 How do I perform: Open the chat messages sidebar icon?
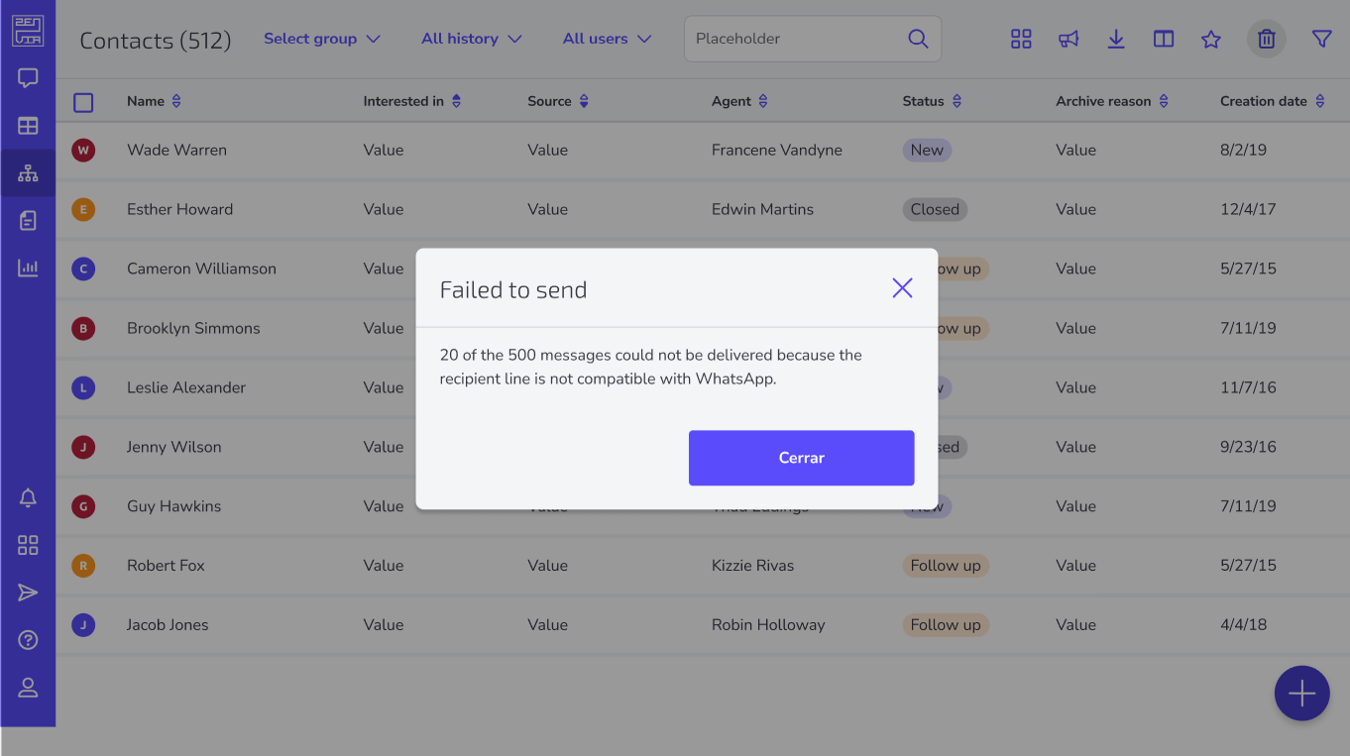(28, 77)
